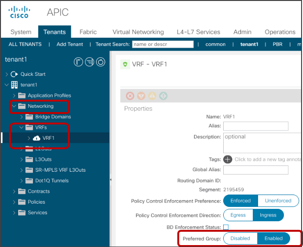Click the green shield icon beside VRF - VRF1
The height and width of the screenshot is (247, 303).
click(125, 64)
